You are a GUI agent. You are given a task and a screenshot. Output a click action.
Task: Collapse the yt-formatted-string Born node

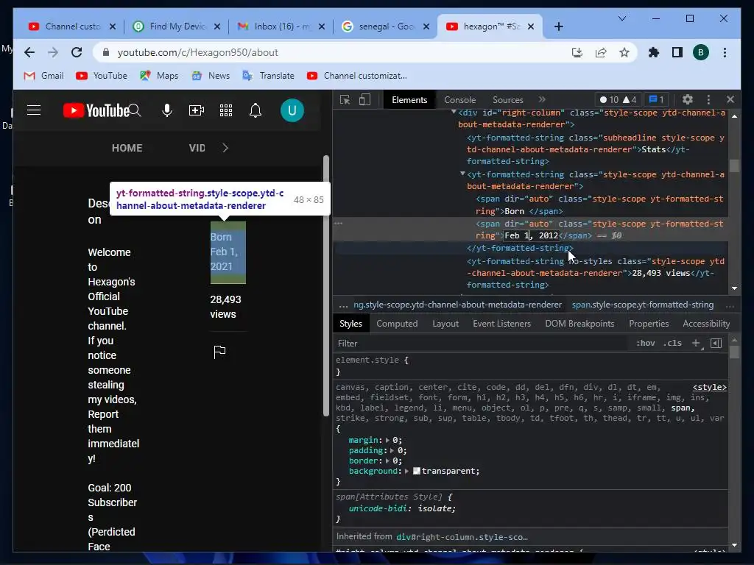coord(462,174)
